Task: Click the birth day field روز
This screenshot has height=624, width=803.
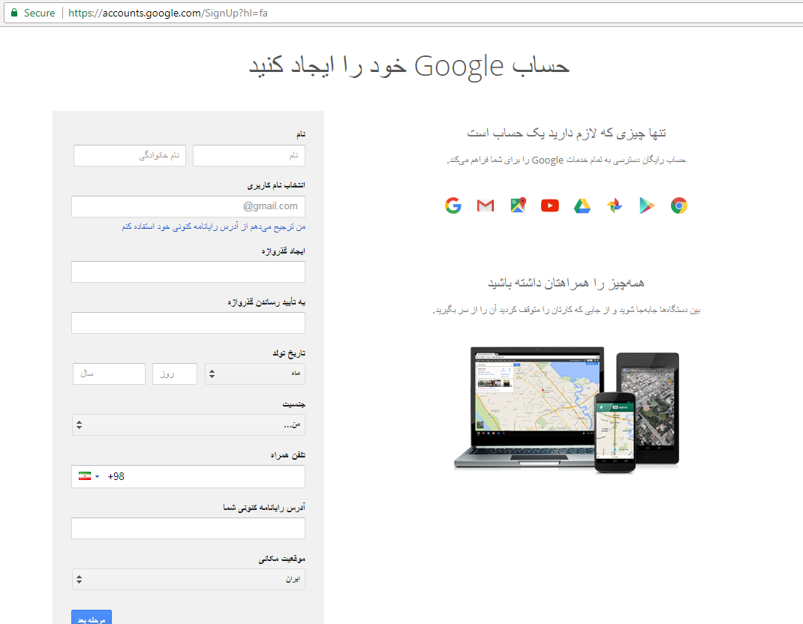Action: pos(175,373)
